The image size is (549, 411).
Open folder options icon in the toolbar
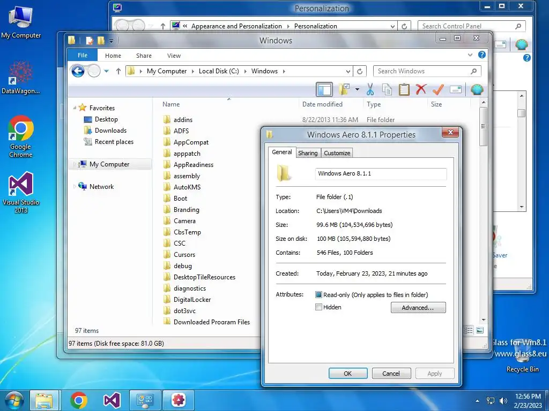point(344,89)
